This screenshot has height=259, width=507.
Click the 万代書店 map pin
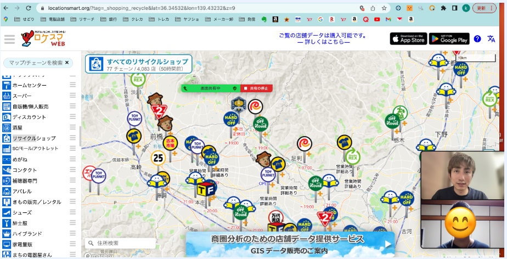click(x=276, y=217)
